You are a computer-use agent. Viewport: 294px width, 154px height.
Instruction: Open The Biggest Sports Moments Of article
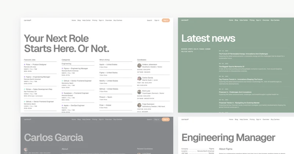232,67
